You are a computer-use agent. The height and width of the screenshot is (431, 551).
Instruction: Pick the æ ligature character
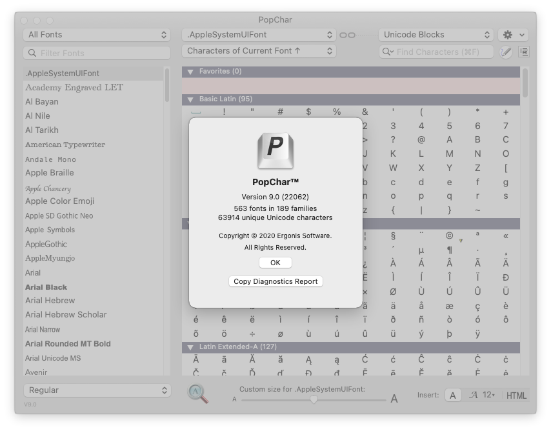(449, 306)
